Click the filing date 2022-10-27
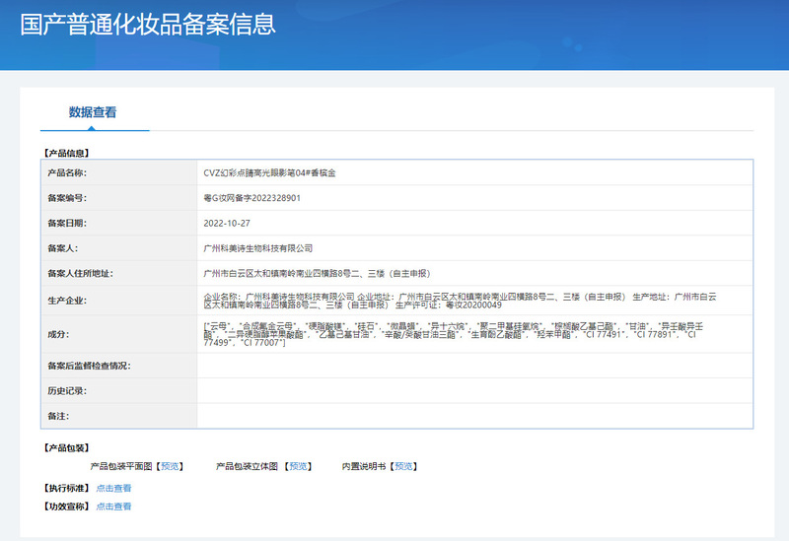The image size is (789, 541). [226, 224]
